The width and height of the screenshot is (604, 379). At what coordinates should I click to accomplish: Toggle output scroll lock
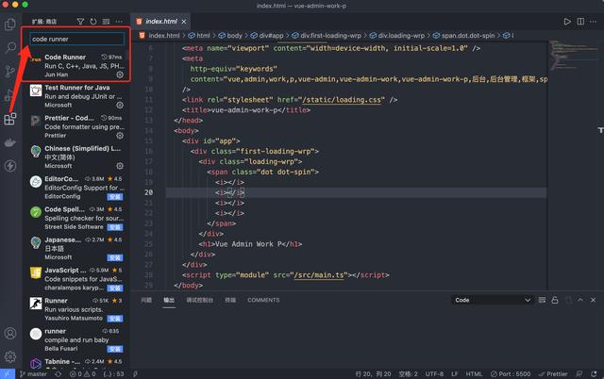(x=555, y=300)
